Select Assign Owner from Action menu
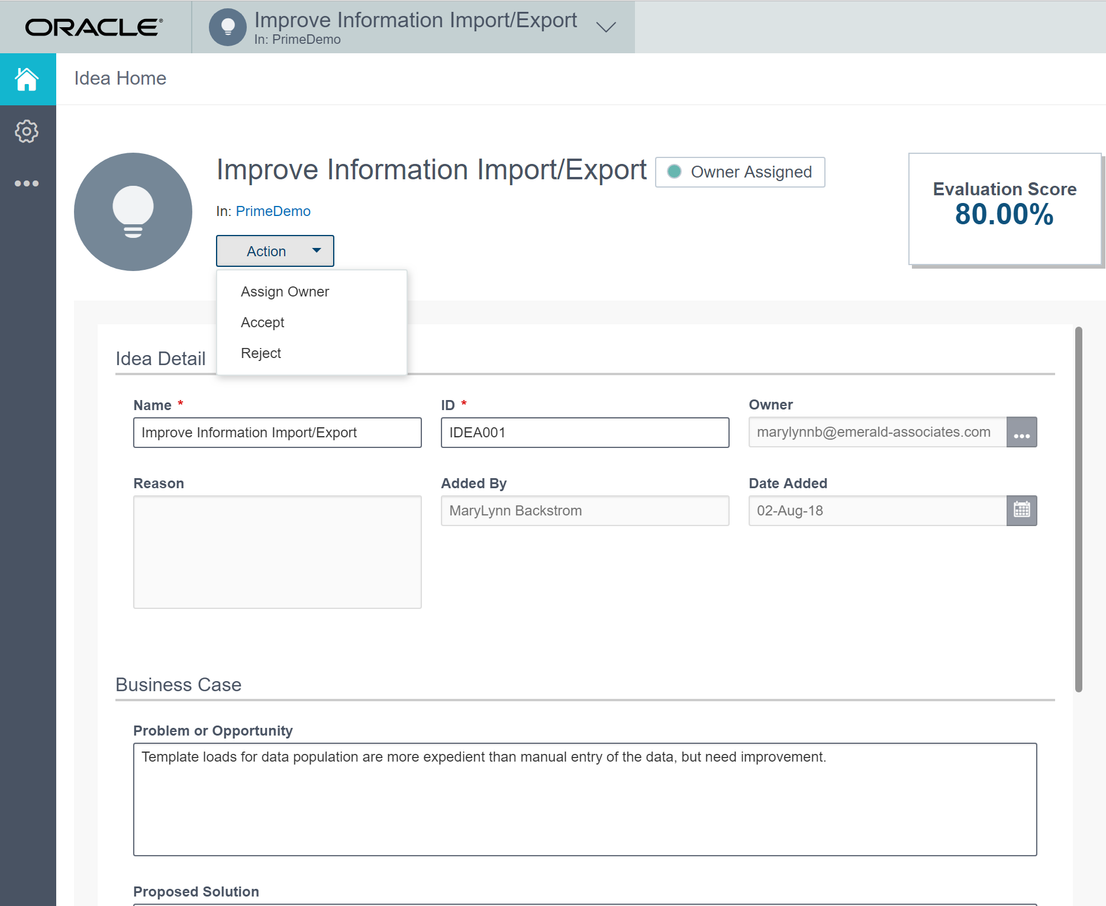 click(x=285, y=292)
